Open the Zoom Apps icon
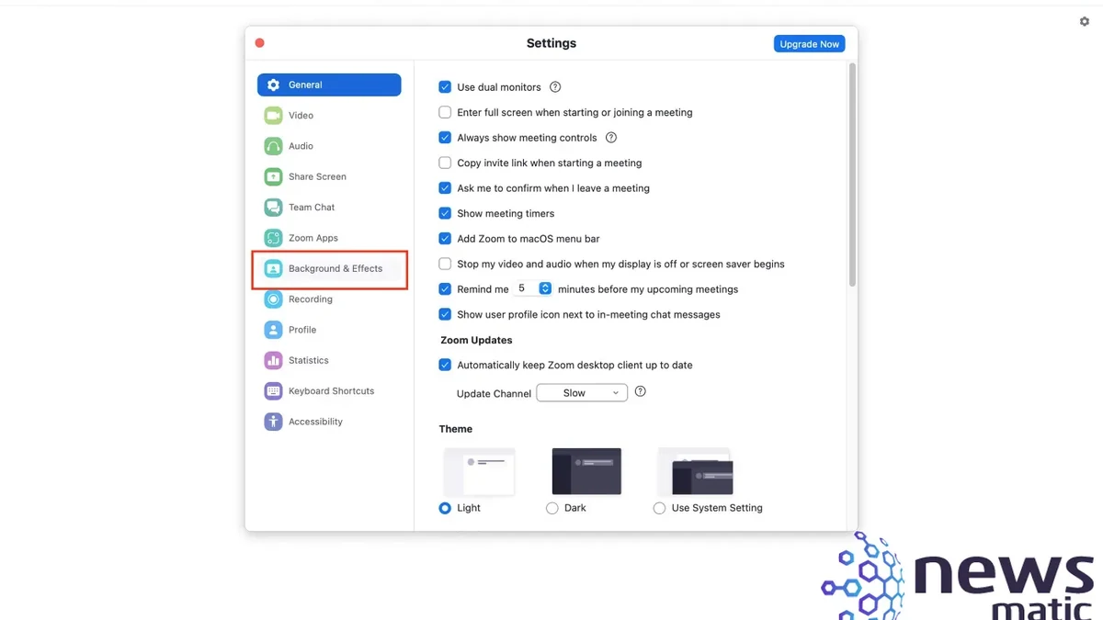The width and height of the screenshot is (1103, 620). (x=273, y=238)
